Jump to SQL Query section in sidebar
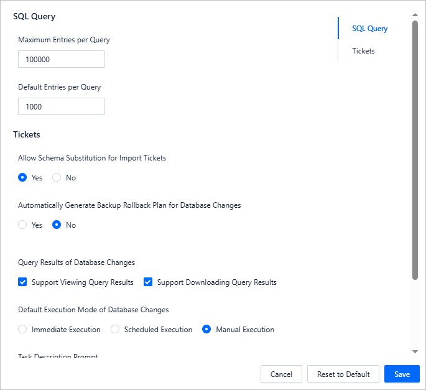 [369, 29]
